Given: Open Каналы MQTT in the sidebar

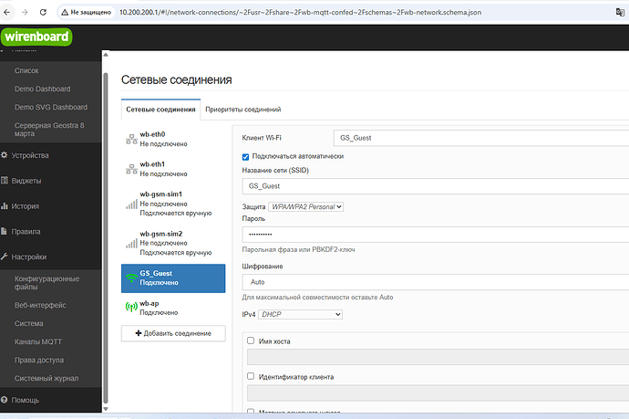Looking at the screenshot, I should tap(38, 341).
